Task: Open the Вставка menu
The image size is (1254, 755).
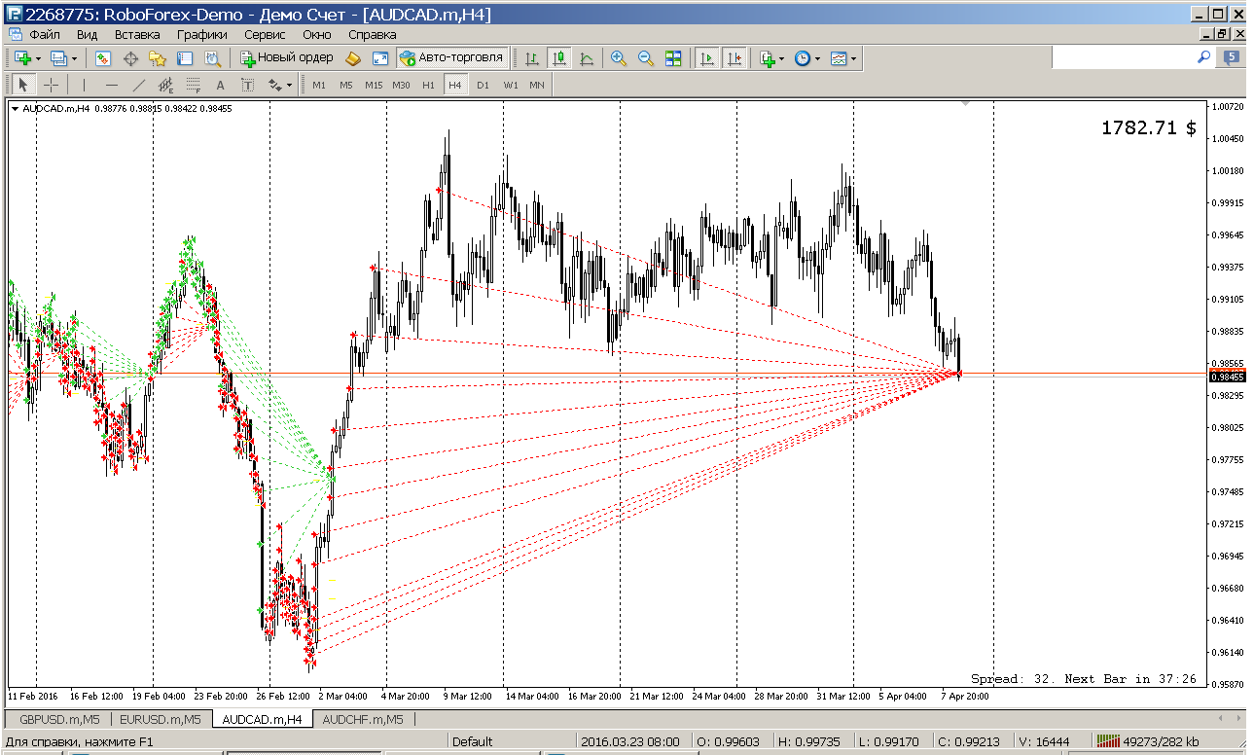Action: [137, 34]
